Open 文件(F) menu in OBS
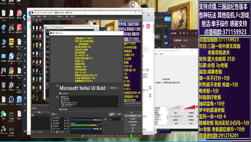The height and width of the screenshot is (142, 251). pyautogui.click(x=33, y=17)
